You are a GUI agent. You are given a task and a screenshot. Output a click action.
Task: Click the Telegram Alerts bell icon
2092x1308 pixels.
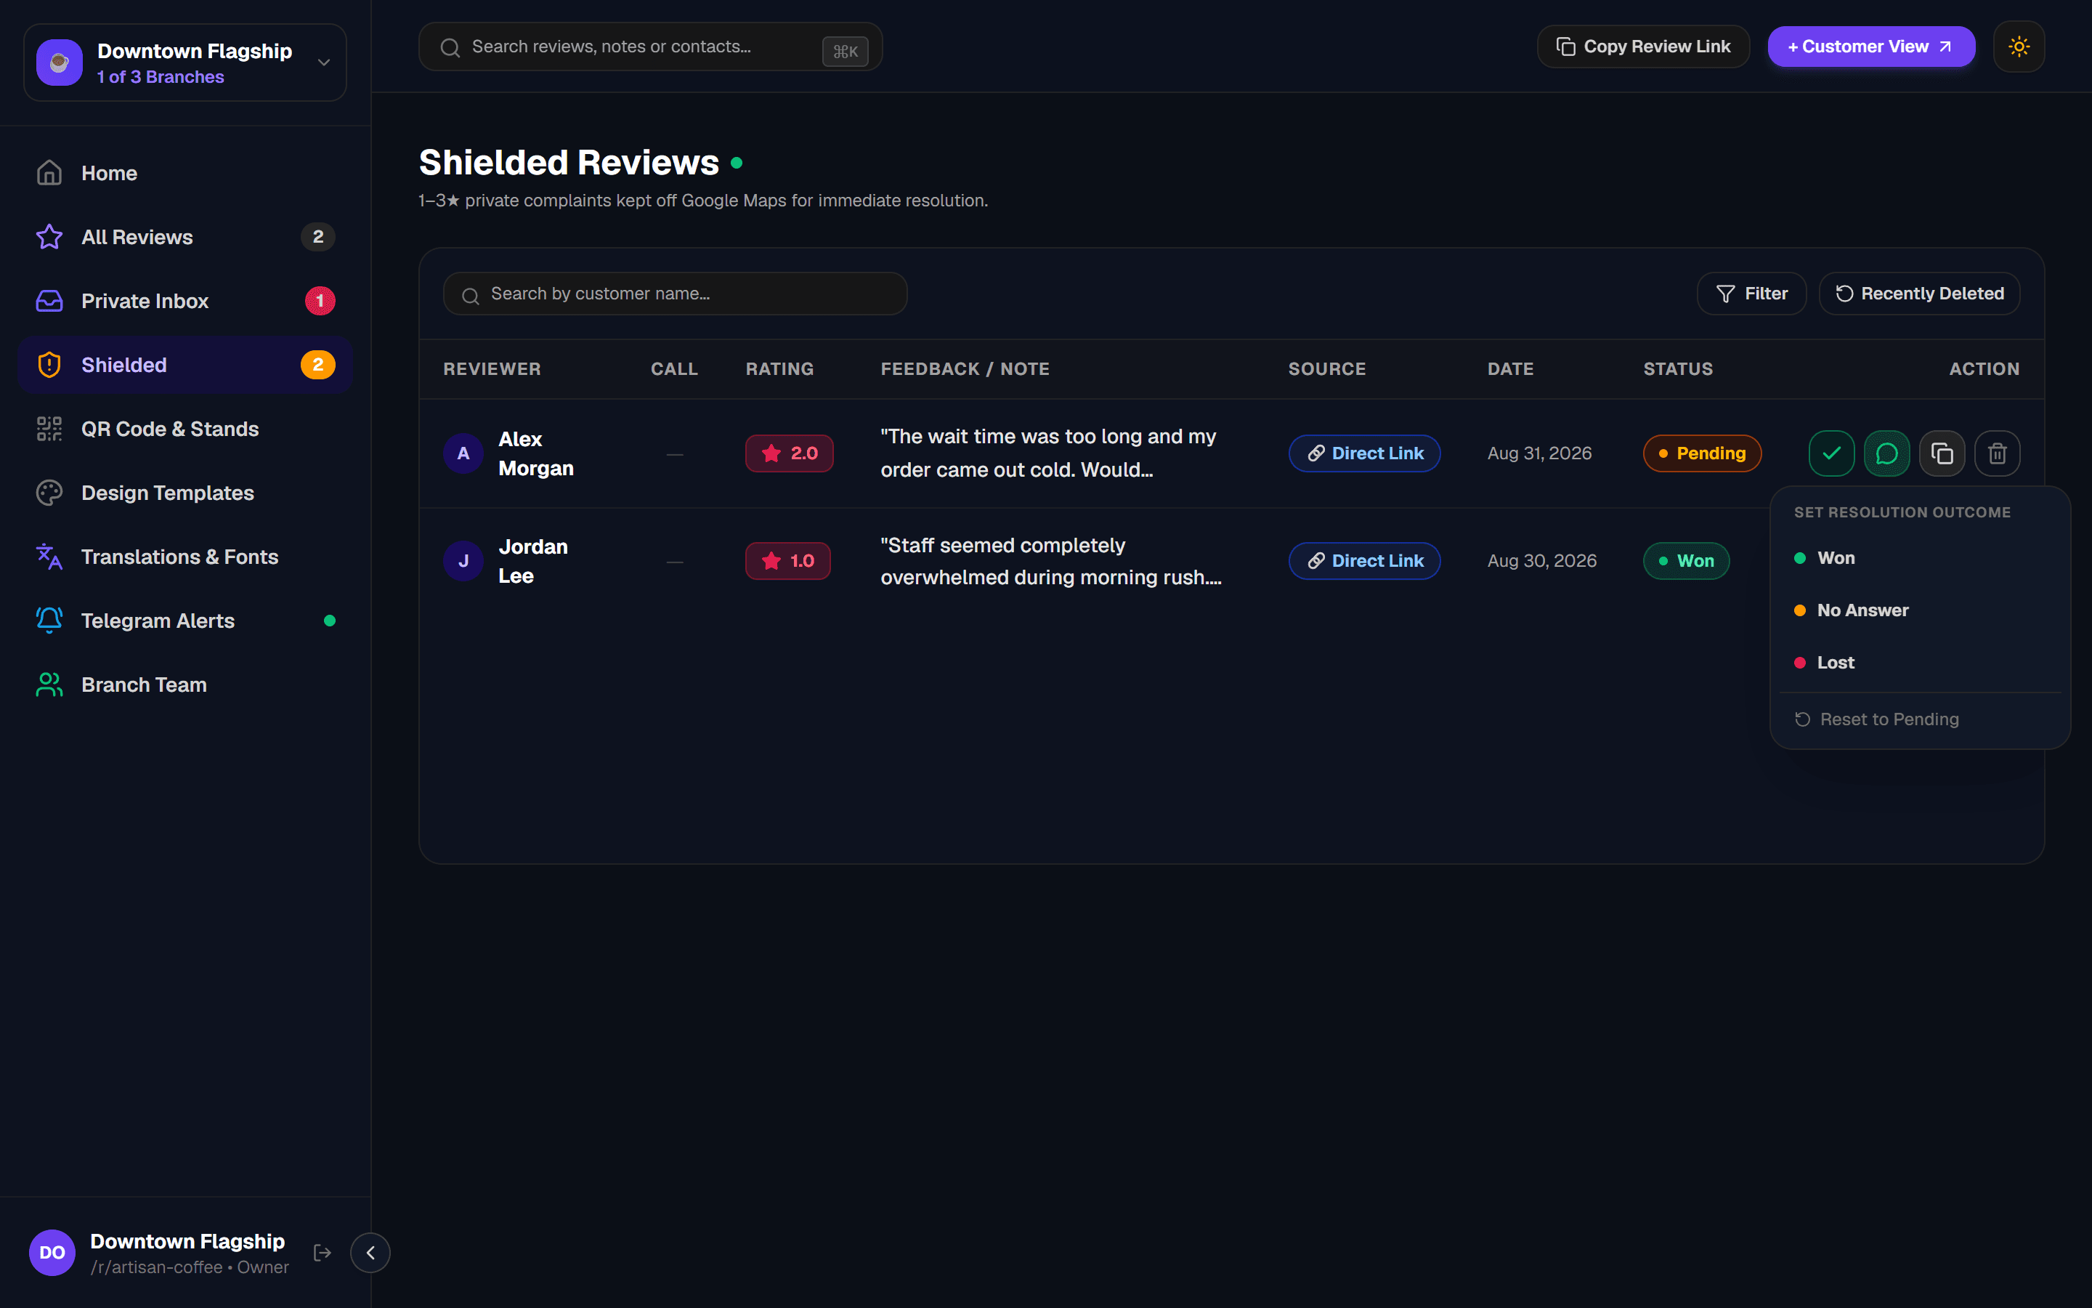49,621
